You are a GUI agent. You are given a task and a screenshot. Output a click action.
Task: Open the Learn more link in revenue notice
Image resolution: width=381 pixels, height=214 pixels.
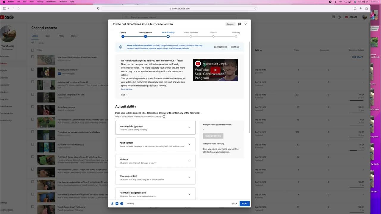127,89
